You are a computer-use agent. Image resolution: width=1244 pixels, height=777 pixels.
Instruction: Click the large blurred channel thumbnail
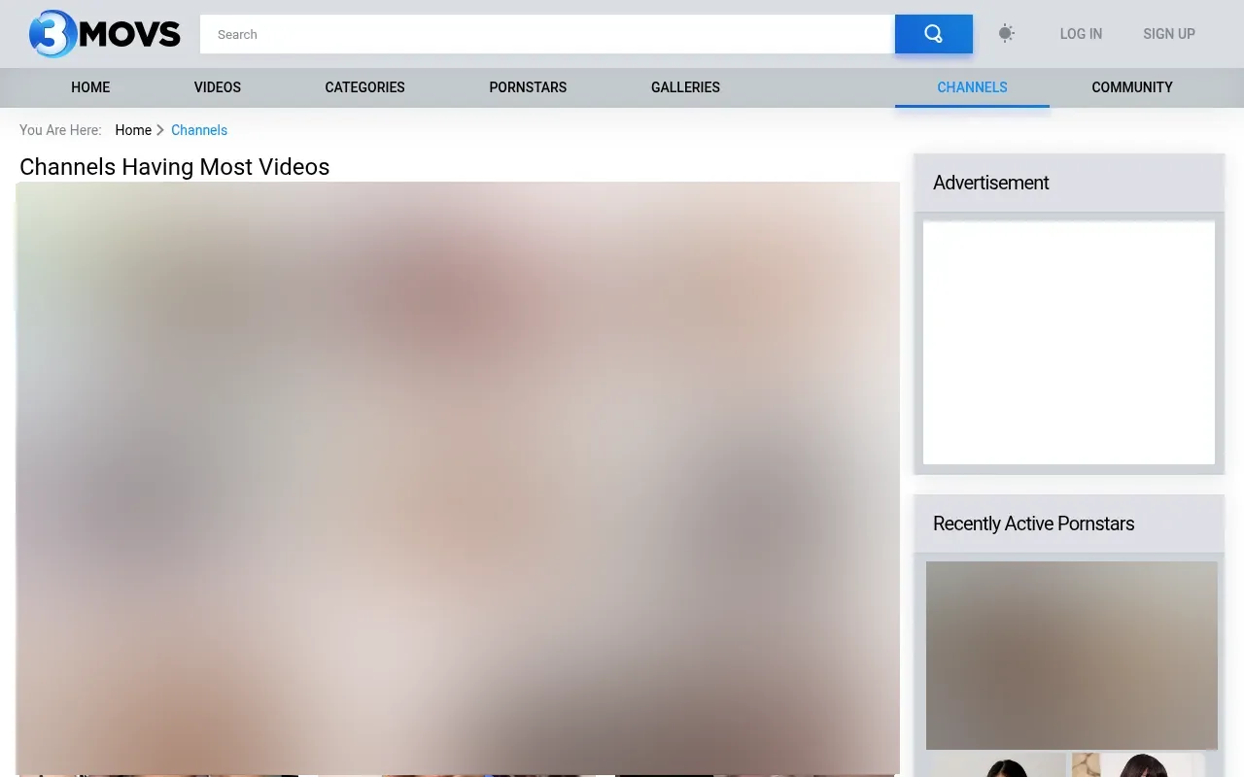[458, 478]
